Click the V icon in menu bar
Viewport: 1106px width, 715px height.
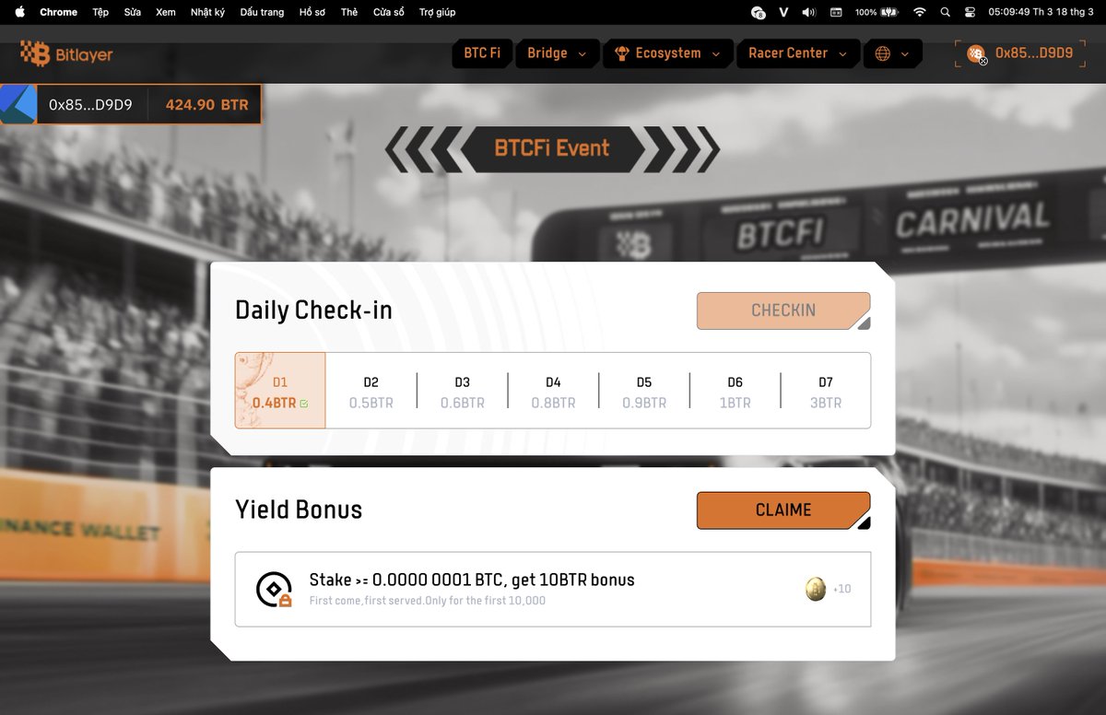[x=783, y=12]
